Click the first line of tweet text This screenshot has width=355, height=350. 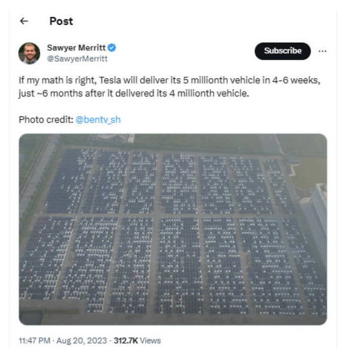coord(169,80)
